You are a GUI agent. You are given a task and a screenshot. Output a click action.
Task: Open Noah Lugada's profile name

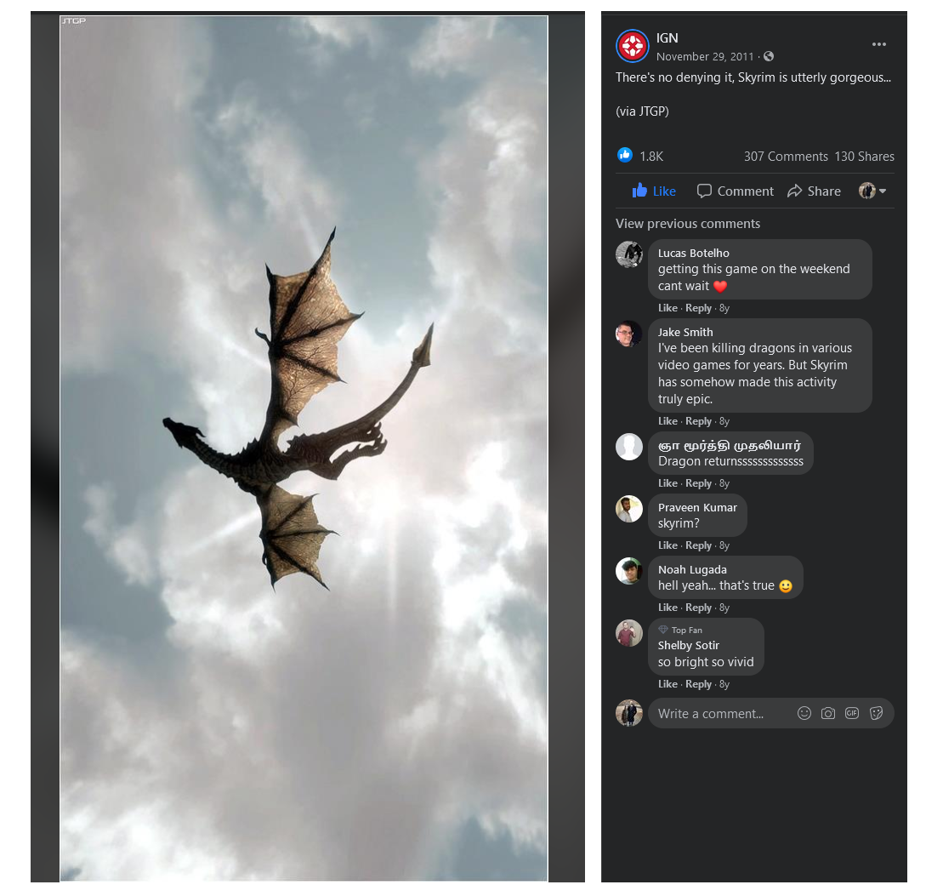coord(692,569)
